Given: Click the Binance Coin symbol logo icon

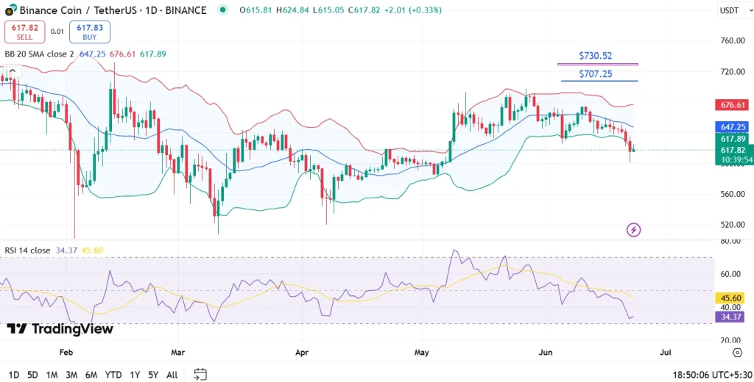Looking at the screenshot, I should click(9, 10).
